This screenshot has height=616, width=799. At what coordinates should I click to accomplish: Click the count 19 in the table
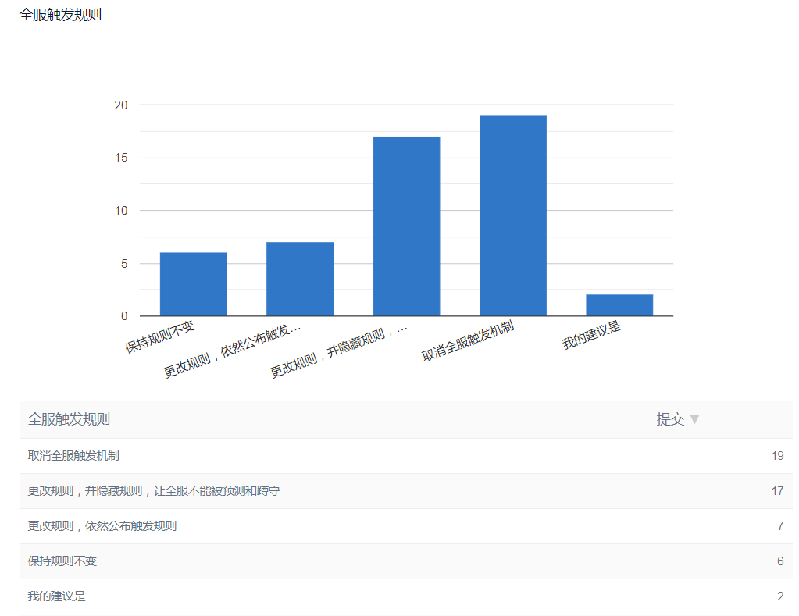point(777,456)
